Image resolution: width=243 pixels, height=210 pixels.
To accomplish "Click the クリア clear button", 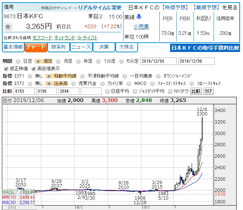I will [208, 91].
